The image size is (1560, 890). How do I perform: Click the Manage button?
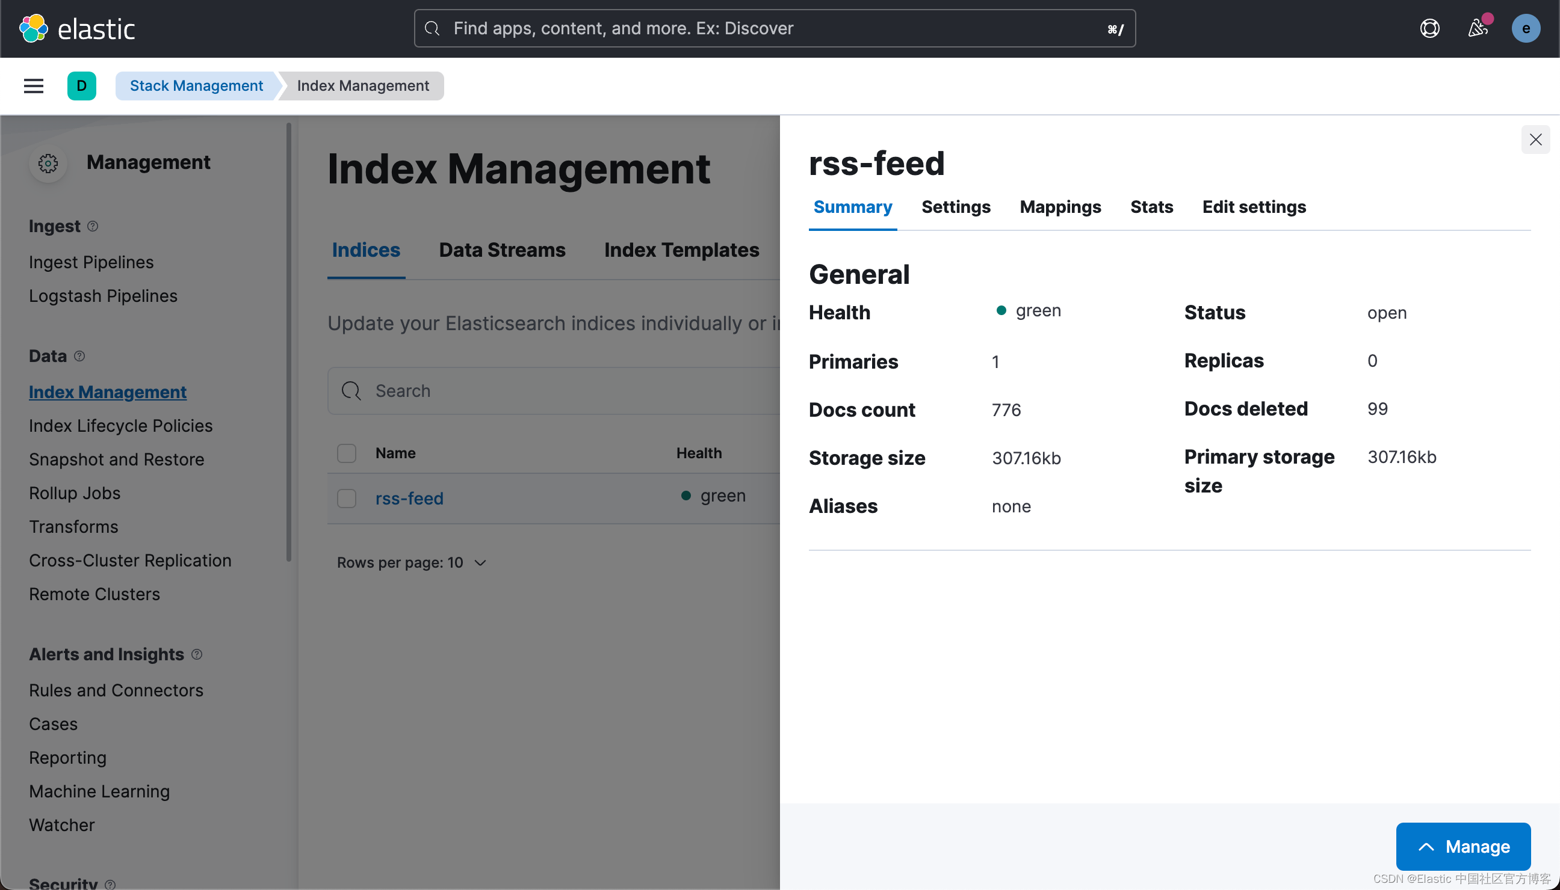[x=1463, y=847]
